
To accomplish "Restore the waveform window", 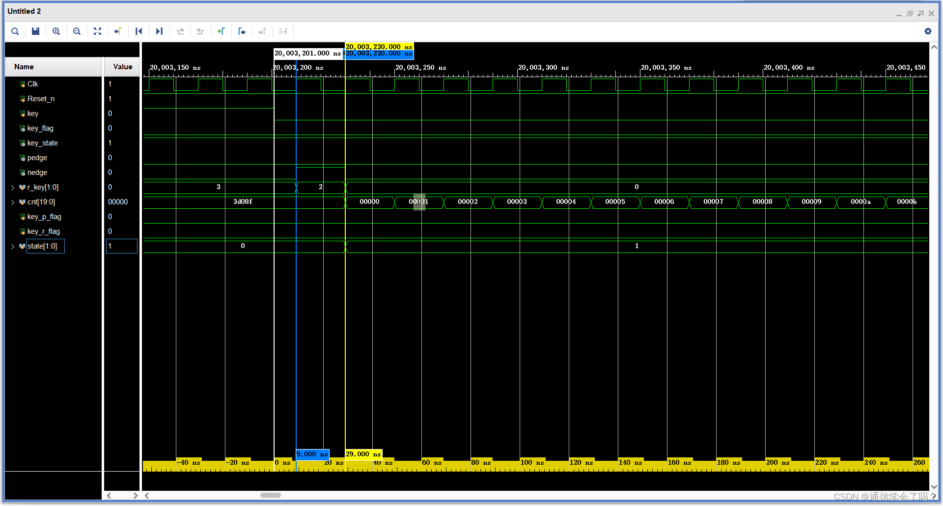I will click(910, 14).
